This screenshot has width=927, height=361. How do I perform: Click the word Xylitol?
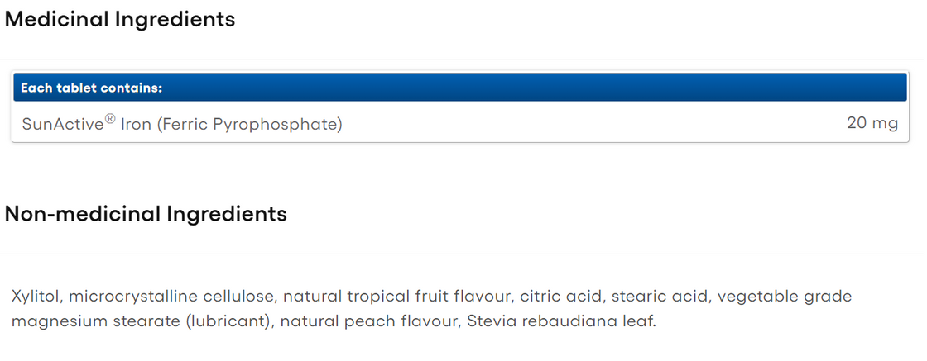coord(36,296)
